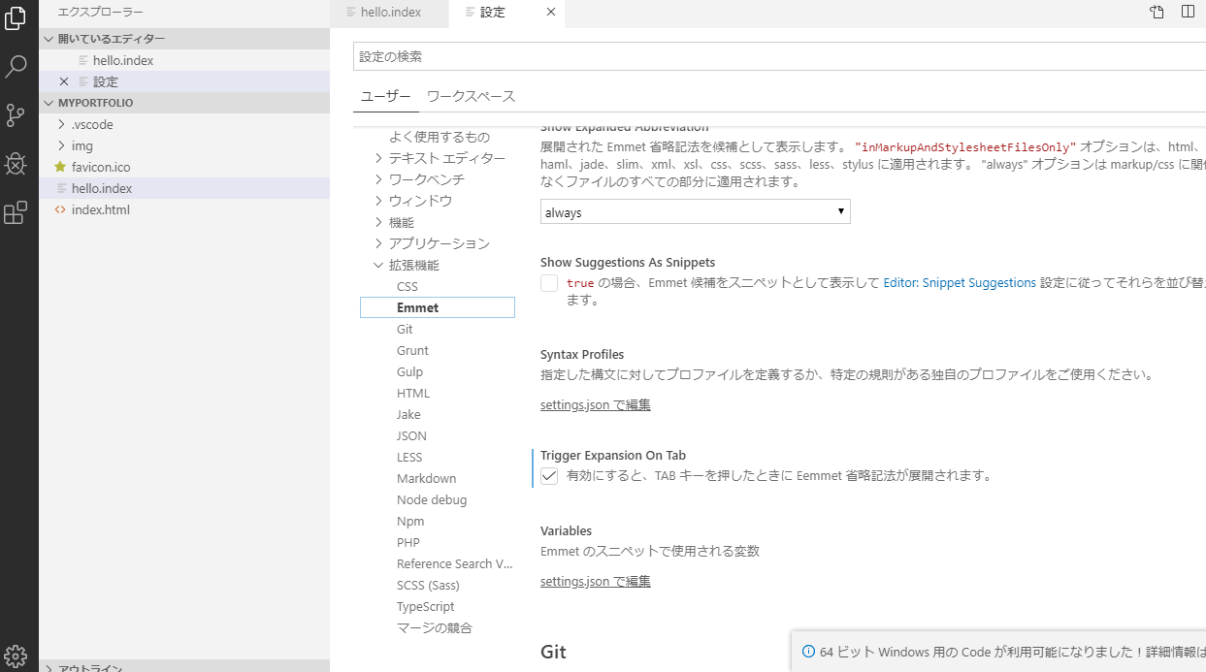Select Markdown in the settings tree
This screenshot has width=1206, height=672.
pos(426,478)
